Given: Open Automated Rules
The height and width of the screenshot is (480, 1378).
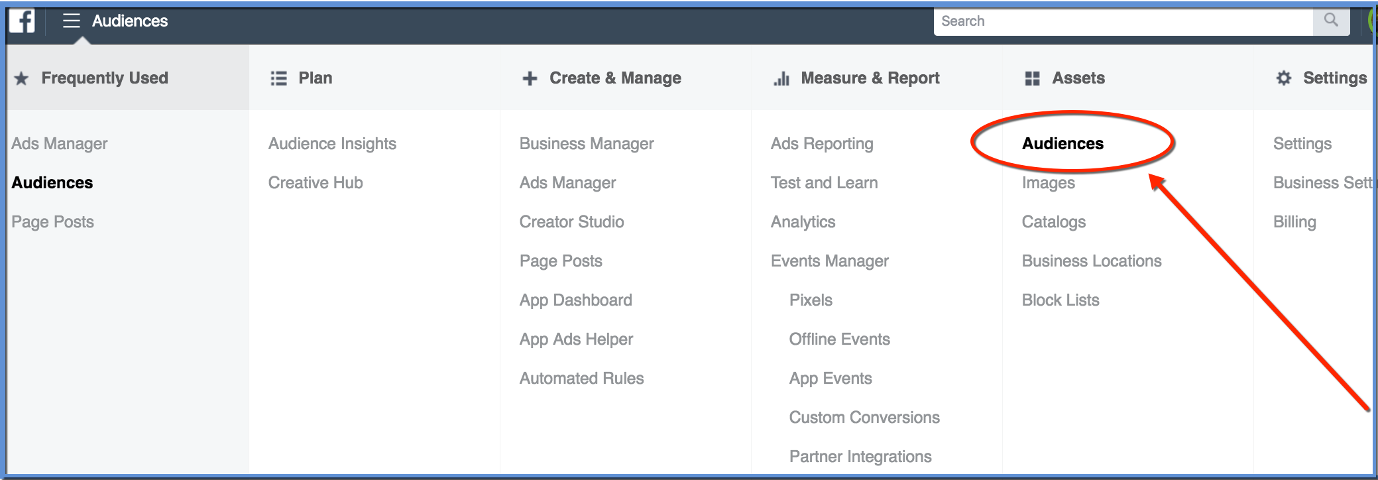Looking at the screenshot, I should pos(582,379).
